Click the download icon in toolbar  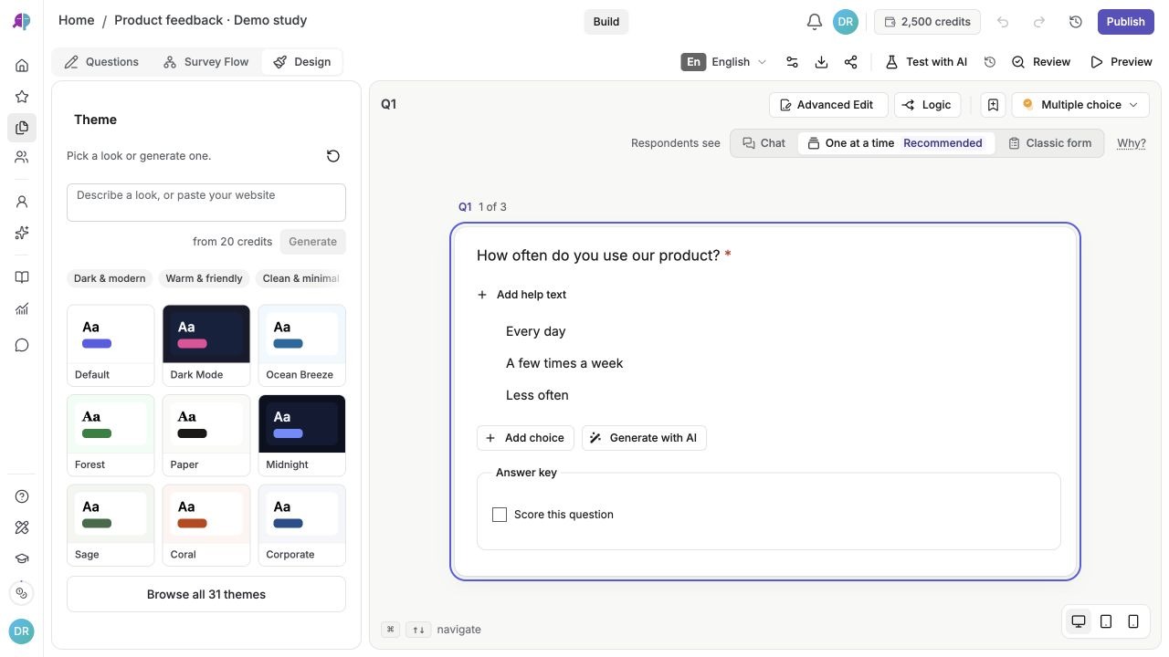(x=821, y=62)
